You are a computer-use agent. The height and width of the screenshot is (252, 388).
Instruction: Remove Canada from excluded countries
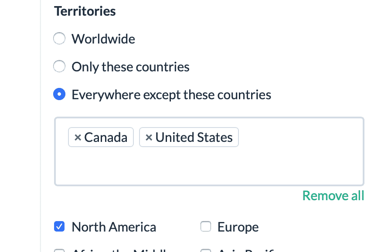pyautogui.click(x=78, y=138)
